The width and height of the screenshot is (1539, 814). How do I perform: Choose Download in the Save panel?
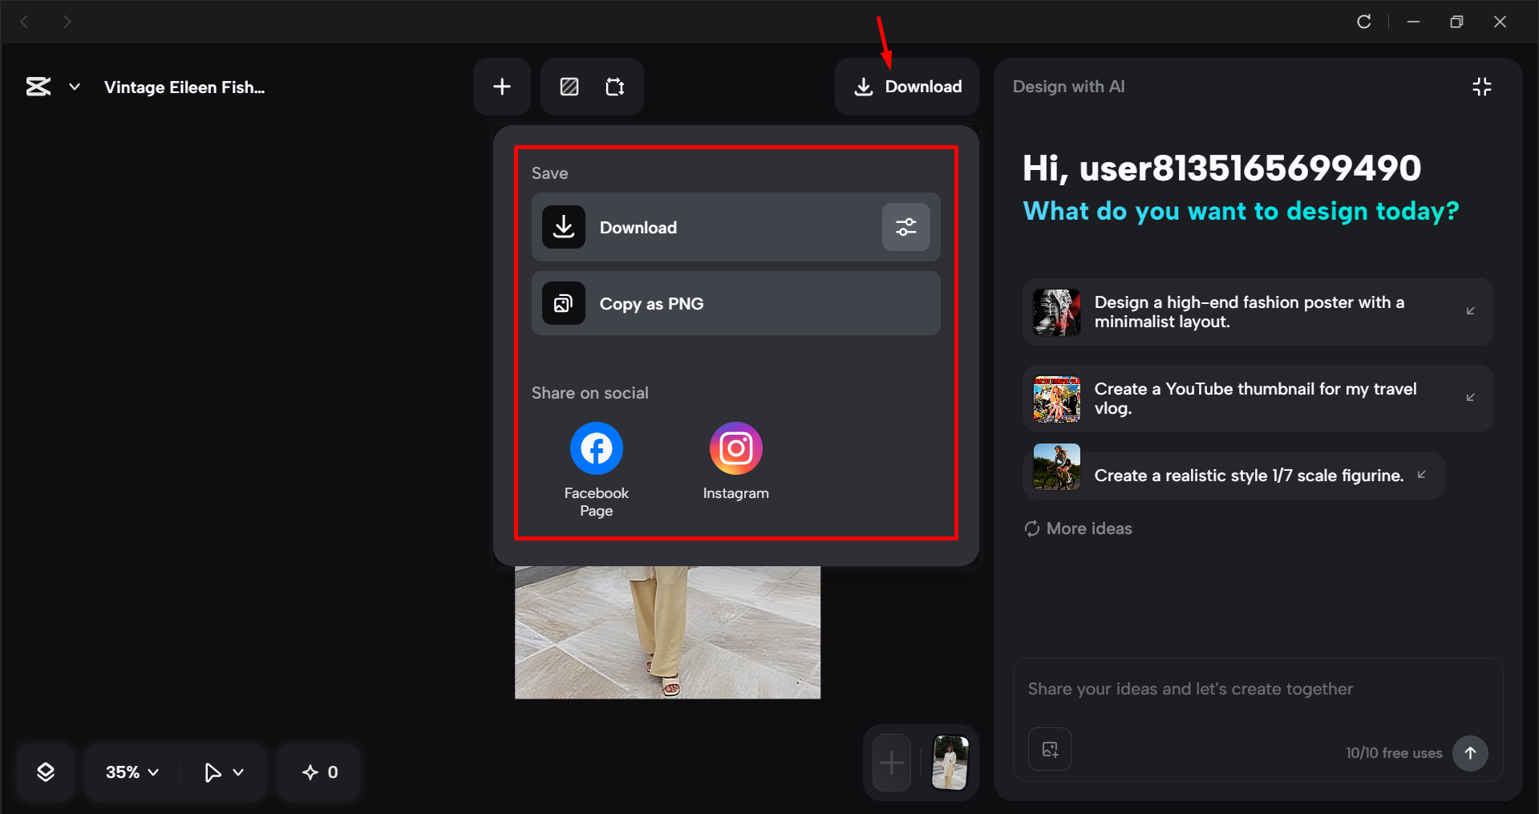[736, 227]
